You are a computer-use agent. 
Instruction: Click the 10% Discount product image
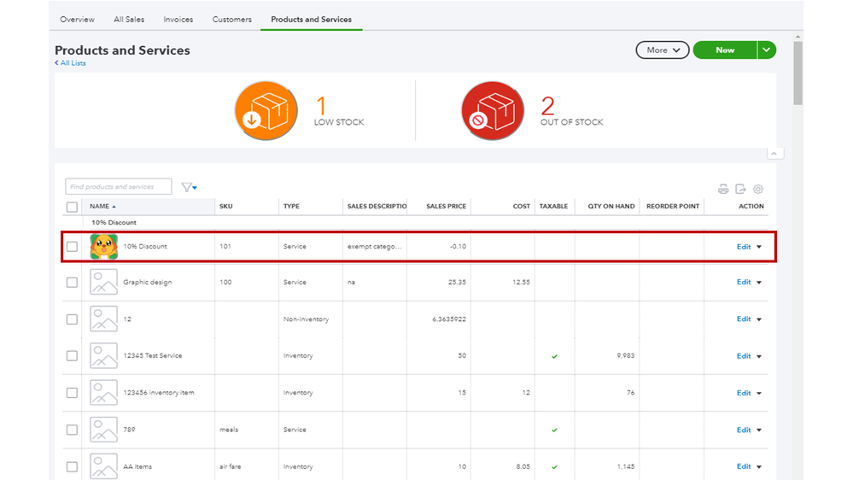103,246
